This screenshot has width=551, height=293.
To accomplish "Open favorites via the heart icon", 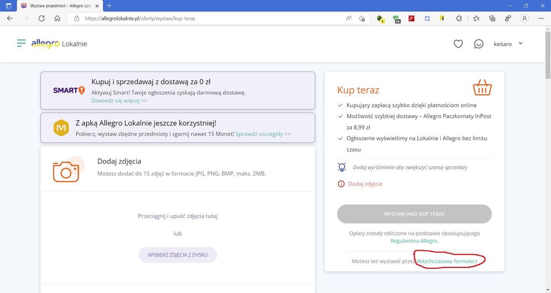I will click(x=458, y=44).
